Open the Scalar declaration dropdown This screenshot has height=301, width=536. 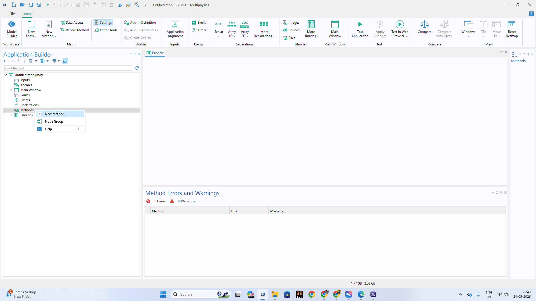pos(219,29)
